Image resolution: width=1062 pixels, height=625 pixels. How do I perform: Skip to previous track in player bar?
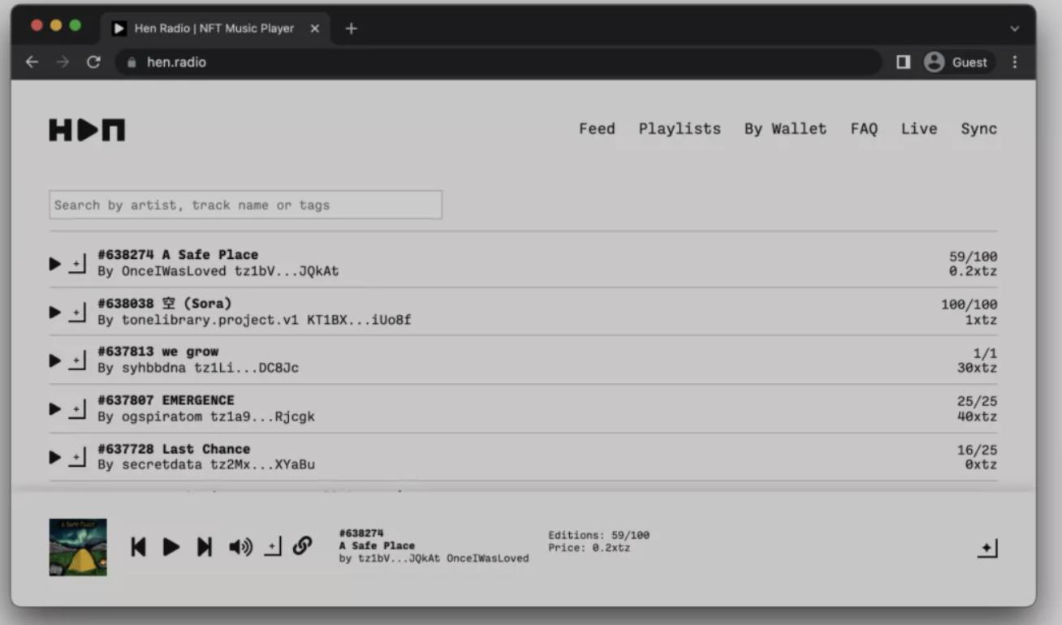[139, 547]
